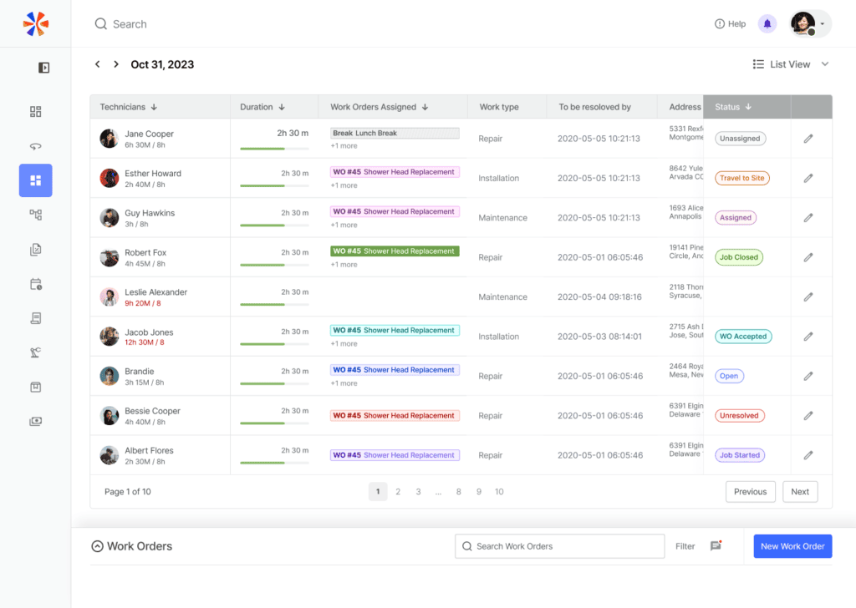Click the edit pencil for Jane Cooper
This screenshot has height=608, width=856.
point(808,139)
